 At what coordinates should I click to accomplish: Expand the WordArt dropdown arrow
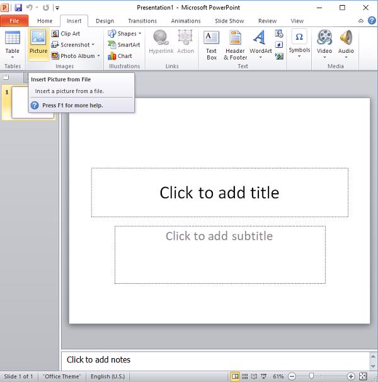[260, 58]
